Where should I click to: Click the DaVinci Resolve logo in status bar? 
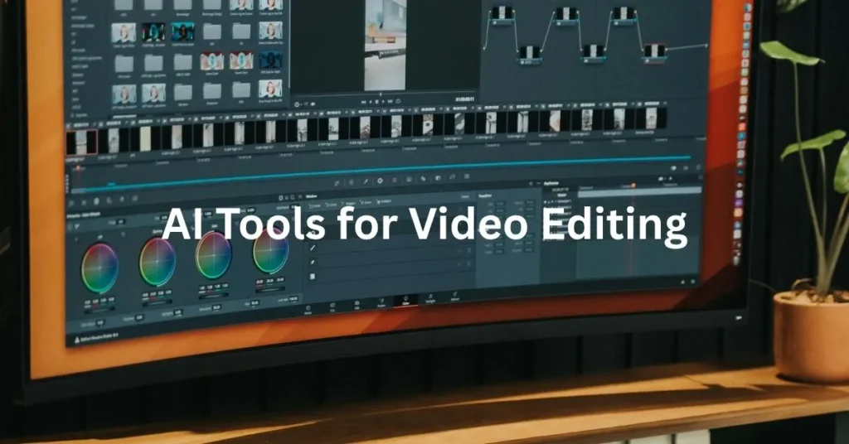(76, 340)
